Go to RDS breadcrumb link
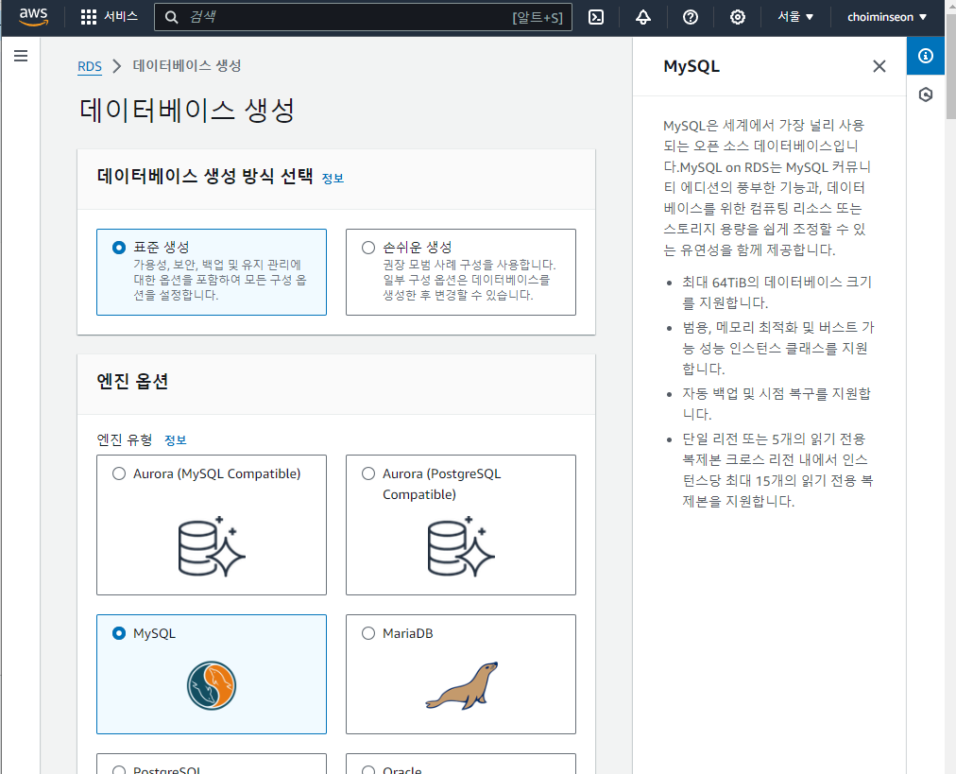Screen dimensions: 956x774 point(90,66)
